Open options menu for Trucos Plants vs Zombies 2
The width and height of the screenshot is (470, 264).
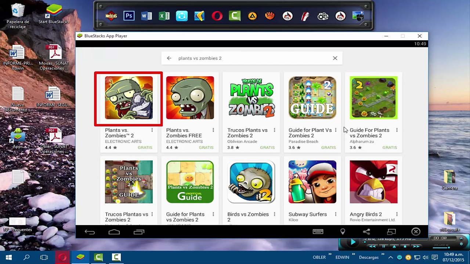click(274, 130)
